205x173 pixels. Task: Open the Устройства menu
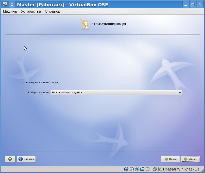tap(31, 11)
